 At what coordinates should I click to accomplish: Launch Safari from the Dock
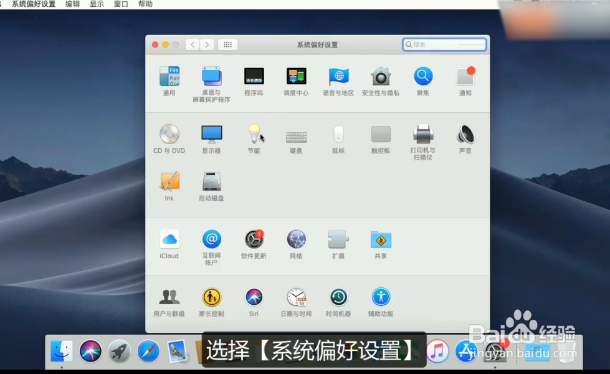pyautogui.click(x=148, y=351)
